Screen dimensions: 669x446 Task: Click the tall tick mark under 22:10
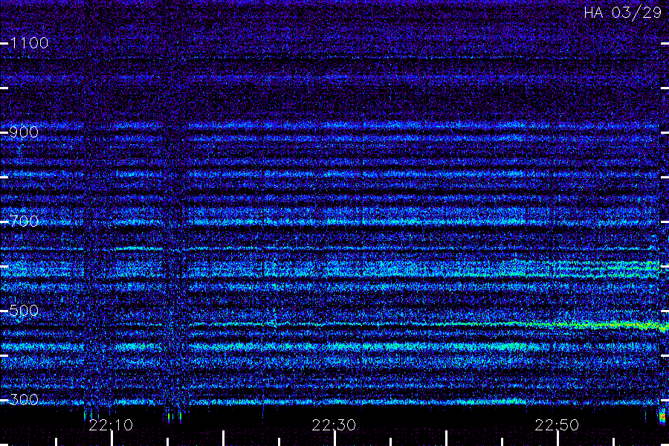[111, 439]
